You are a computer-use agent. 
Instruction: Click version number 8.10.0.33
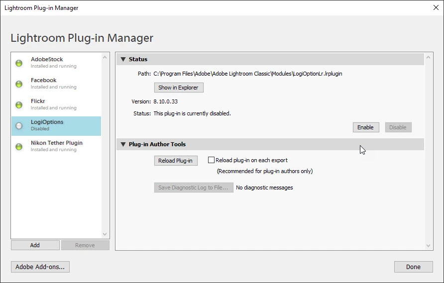(166, 101)
